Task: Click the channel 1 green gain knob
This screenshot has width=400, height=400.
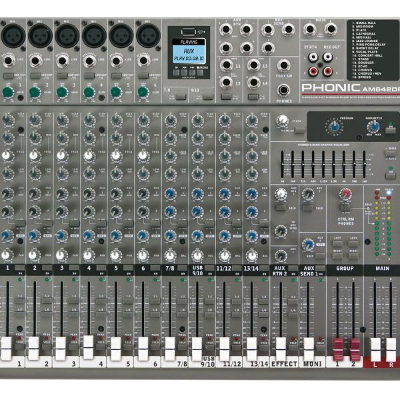Action: (8, 93)
